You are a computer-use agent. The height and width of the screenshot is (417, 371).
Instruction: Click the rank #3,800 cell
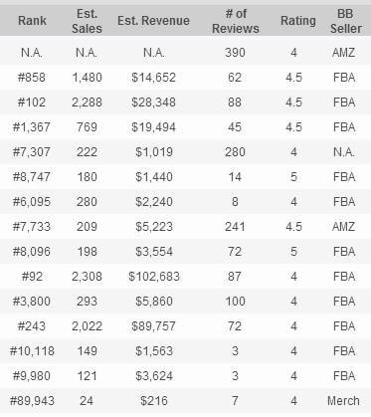click(x=32, y=302)
